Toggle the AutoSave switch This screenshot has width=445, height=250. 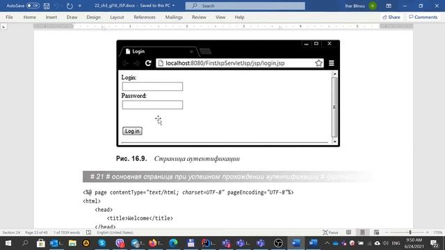(33, 6)
